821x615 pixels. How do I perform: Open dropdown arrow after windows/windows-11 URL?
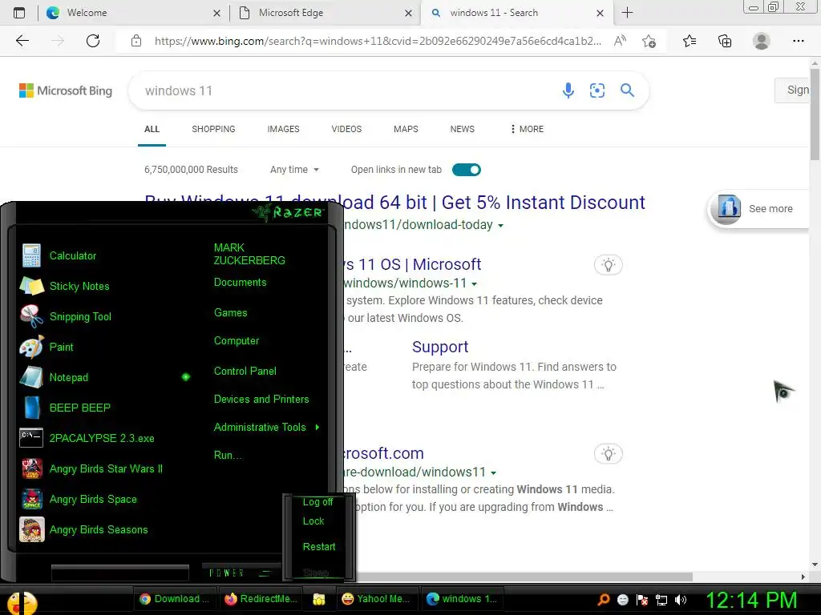tap(475, 284)
